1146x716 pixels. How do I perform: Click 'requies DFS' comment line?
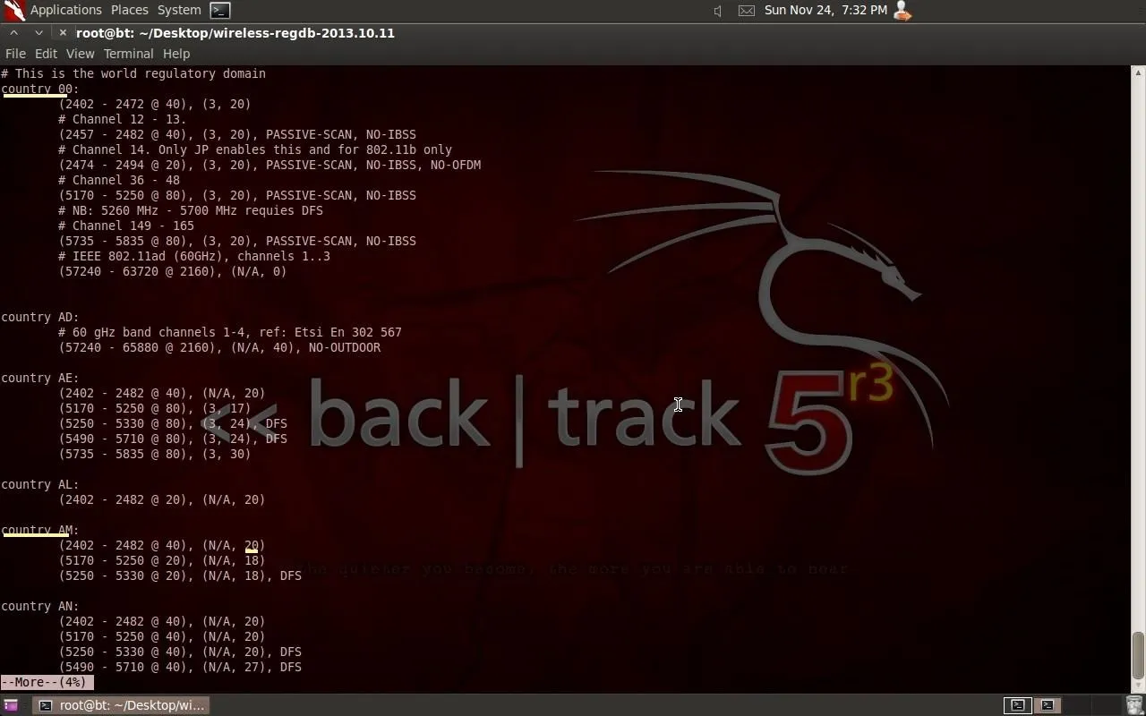click(x=191, y=210)
